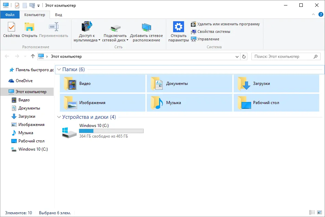Image resolution: width=325 pixels, height=217 pixels.
Task: Open Панель быстрого доступа in sidebar
Action: pyautogui.click(x=31, y=70)
